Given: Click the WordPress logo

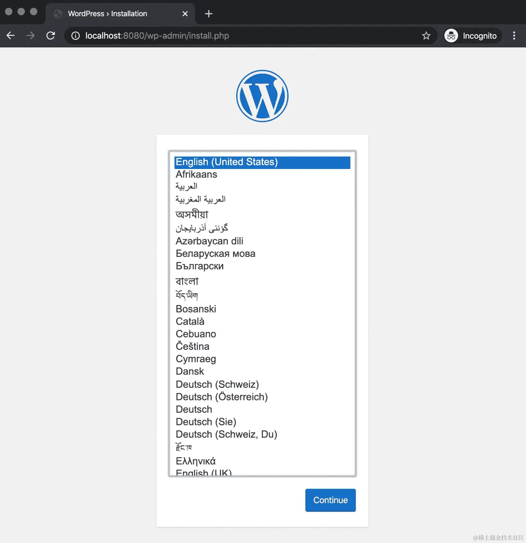Looking at the screenshot, I should pos(262,95).
